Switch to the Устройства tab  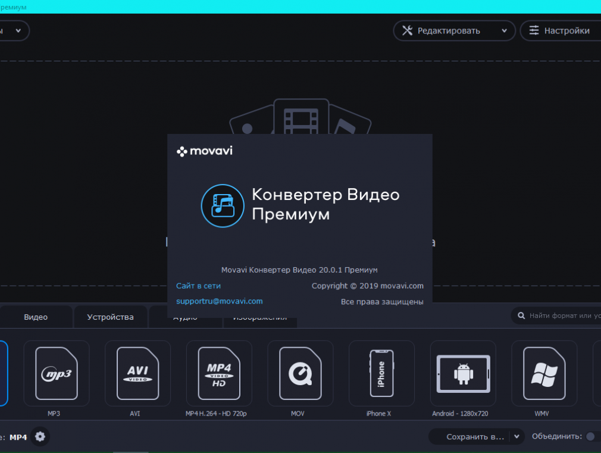point(111,317)
